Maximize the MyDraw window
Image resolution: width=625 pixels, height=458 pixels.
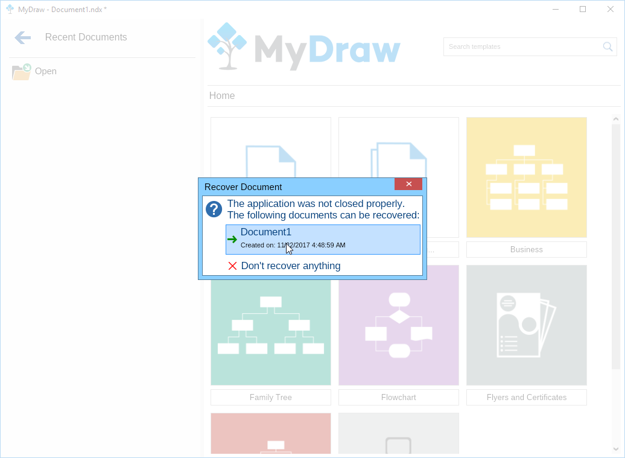pos(583,9)
